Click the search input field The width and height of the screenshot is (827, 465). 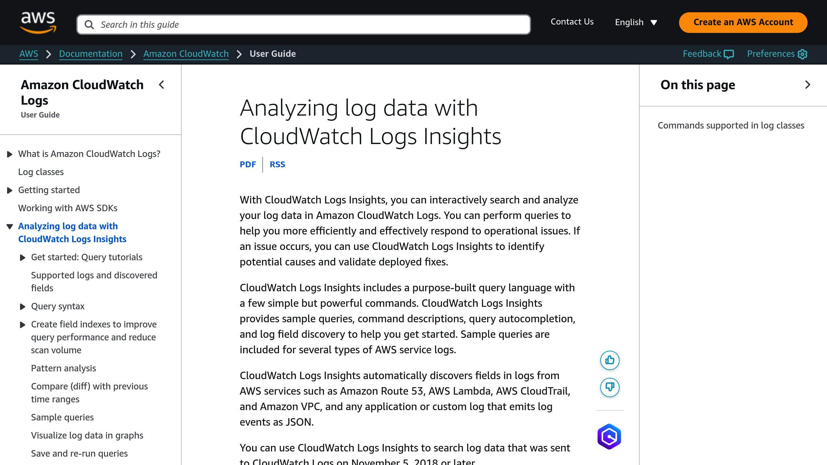(x=304, y=25)
